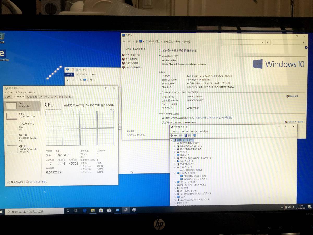
Task: Open Microsoft Store from taskbar
Action: pyautogui.click(x=101, y=210)
